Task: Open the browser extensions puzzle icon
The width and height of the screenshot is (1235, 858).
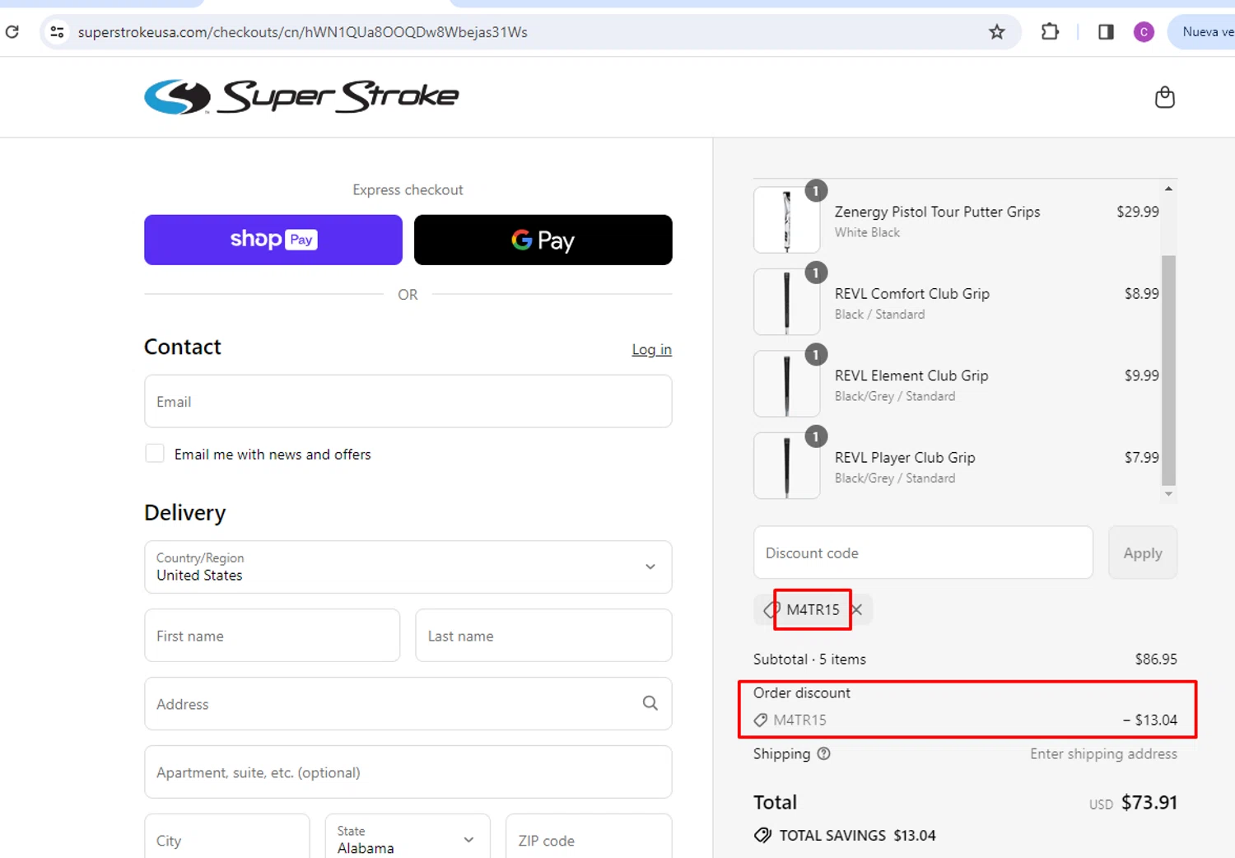Action: pyautogui.click(x=1050, y=32)
